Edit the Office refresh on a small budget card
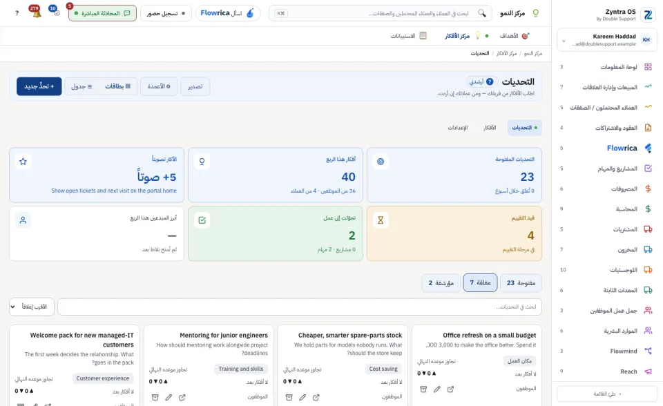Image resolution: width=663 pixels, height=406 pixels. click(436, 389)
